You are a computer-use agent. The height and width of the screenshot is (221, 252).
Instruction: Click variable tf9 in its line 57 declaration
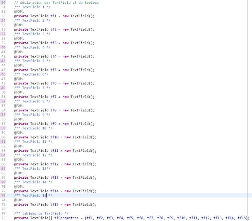click(53, 124)
